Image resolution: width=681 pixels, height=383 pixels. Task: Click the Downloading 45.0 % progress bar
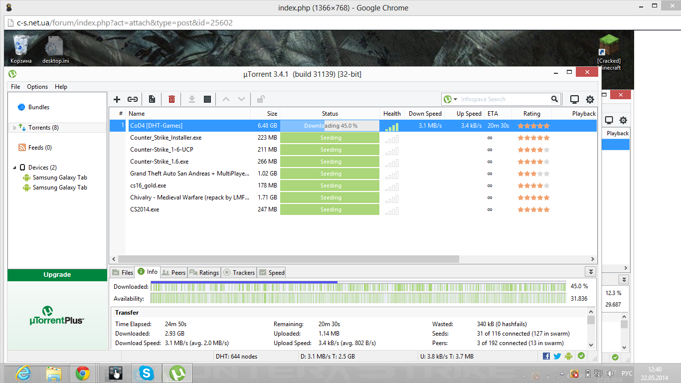[x=330, y=126]
